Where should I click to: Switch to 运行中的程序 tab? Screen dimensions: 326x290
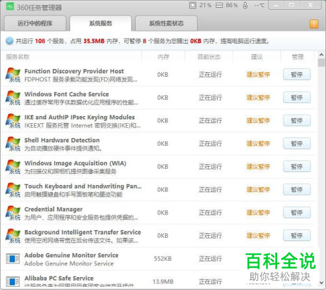click(x=35, y=23)
